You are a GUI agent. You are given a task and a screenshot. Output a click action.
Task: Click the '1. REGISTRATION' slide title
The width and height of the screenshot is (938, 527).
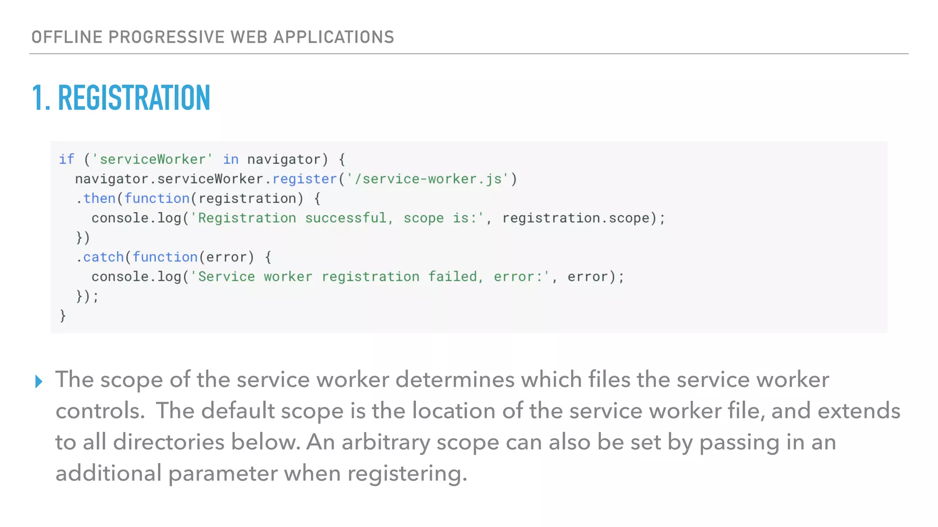tap(121, 98)
